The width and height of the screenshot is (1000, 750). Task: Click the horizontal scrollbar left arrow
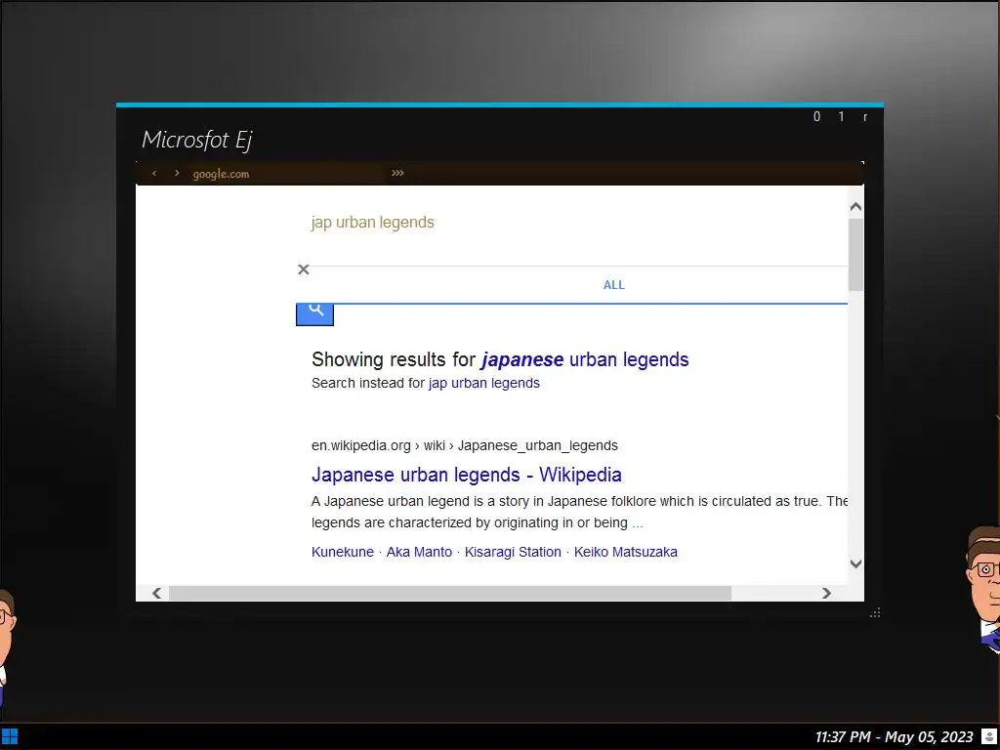click(157, 593)
